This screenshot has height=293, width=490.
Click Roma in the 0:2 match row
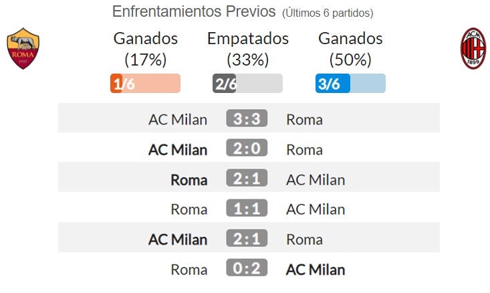coord(189,270)
